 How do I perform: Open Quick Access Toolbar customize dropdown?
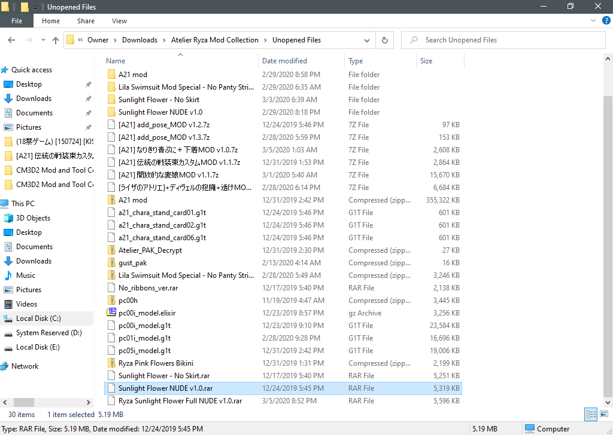(35, 7)
